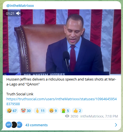This screenshot has height=132, width=123.
Task: Click the 01:21 video duration badge
Action: (x=10, y=14)
